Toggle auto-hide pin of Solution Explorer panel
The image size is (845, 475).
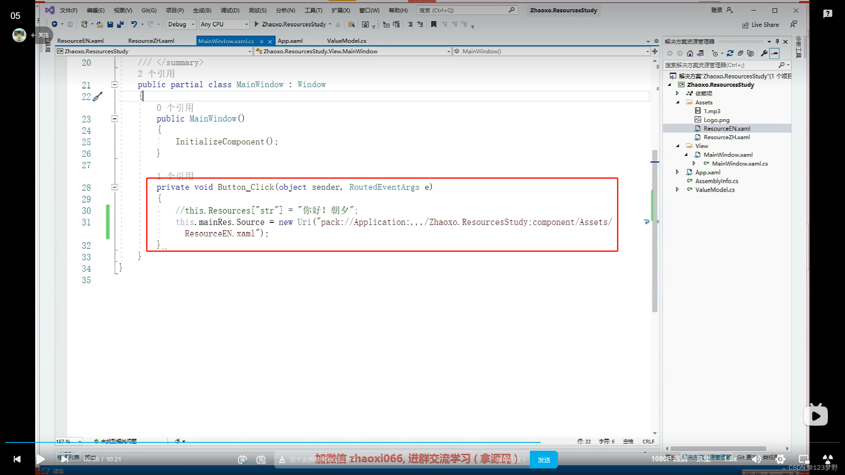pos(777,41)
